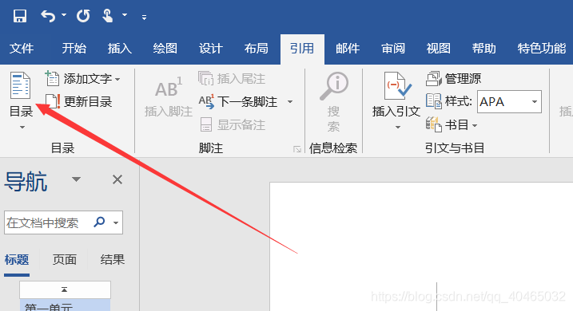Click the jump-to-top arrow in navigation
573x311 pixels.
65,289
